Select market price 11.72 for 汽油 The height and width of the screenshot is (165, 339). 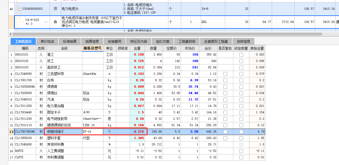point(190,99)
